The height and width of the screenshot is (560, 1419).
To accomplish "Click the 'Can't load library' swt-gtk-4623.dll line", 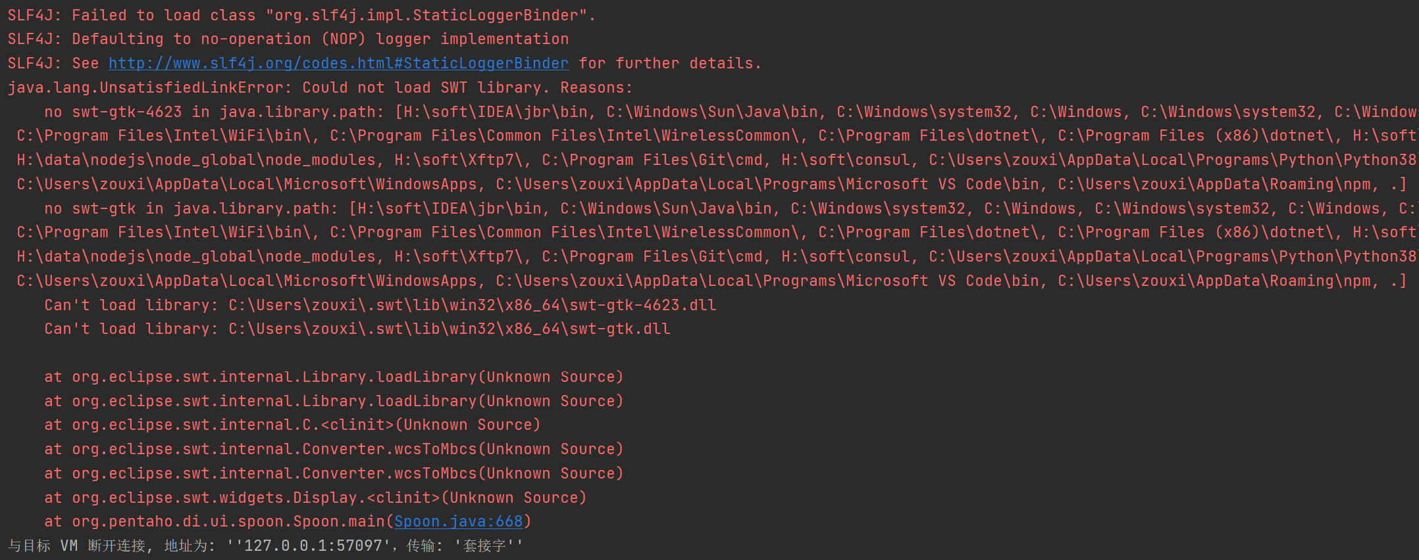I will (380, 305).
